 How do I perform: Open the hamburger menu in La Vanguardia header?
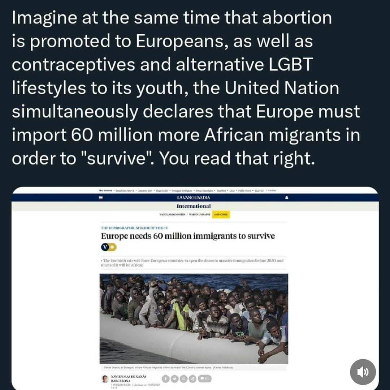coord(101,198)
